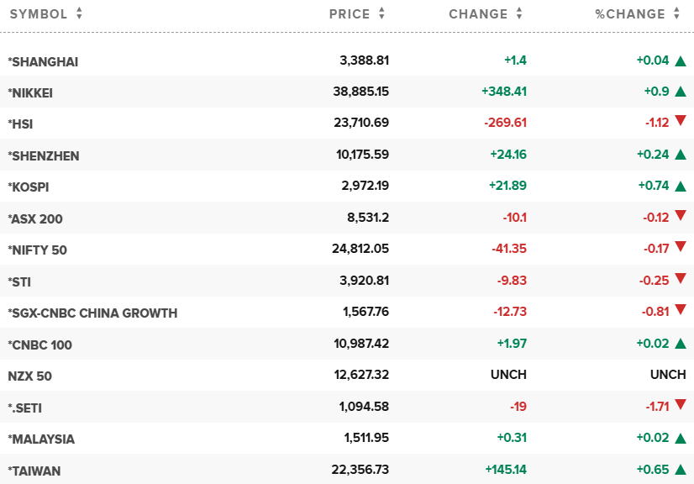
Task: Click the red down arrow for HSI
Action: pyautogui.click(x=681, y=122)
